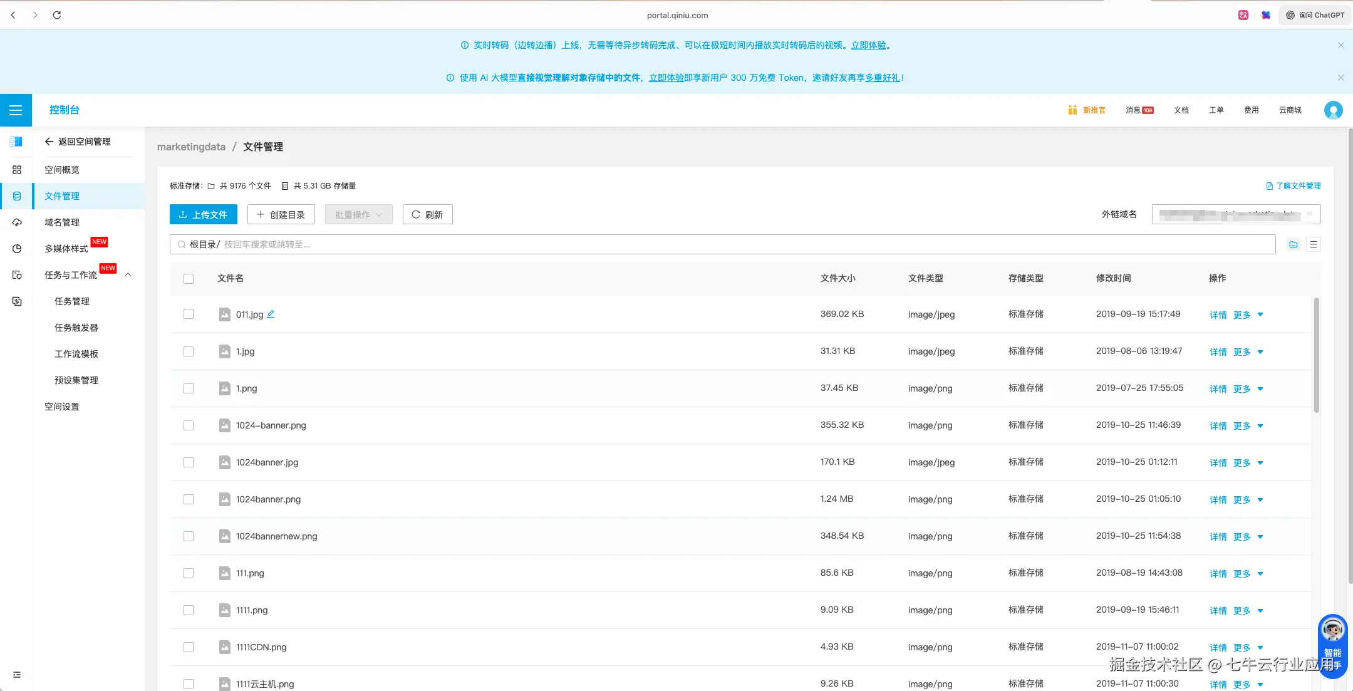Screen dimensions: 1353x691
Task: Switch to list view icon beside search bar
Action: coord(1314,244)
